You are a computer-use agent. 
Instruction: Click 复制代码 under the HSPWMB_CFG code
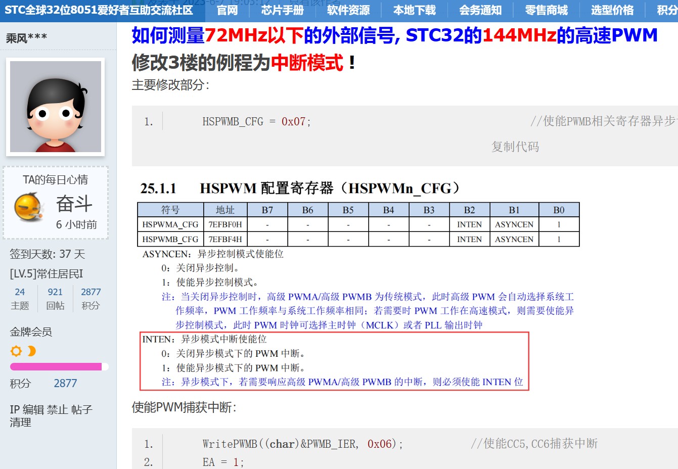click(x=515, y=147)
